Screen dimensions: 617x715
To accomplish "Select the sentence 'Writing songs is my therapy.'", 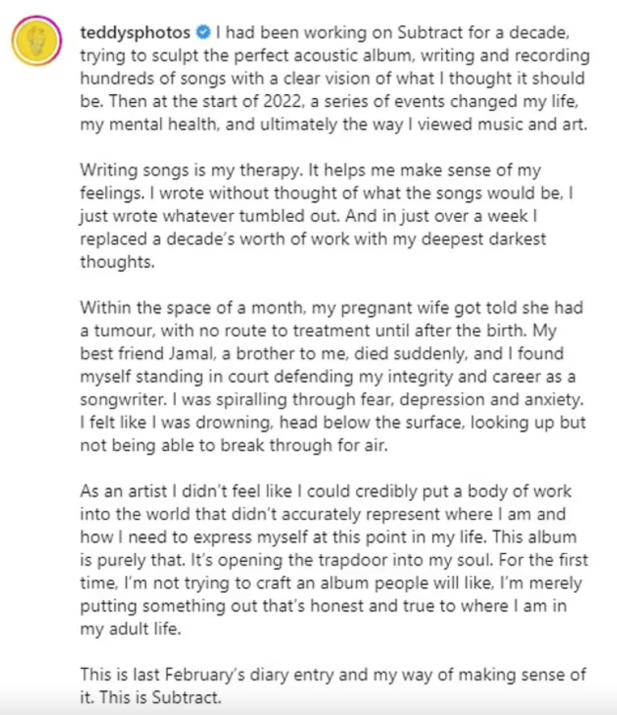I will pyautogui.click(x=191, y=170).
